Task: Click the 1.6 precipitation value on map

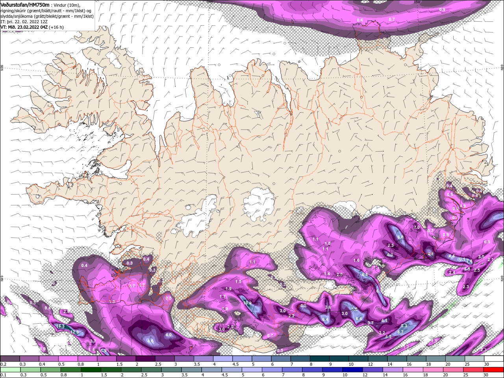Action: (357, 260)
